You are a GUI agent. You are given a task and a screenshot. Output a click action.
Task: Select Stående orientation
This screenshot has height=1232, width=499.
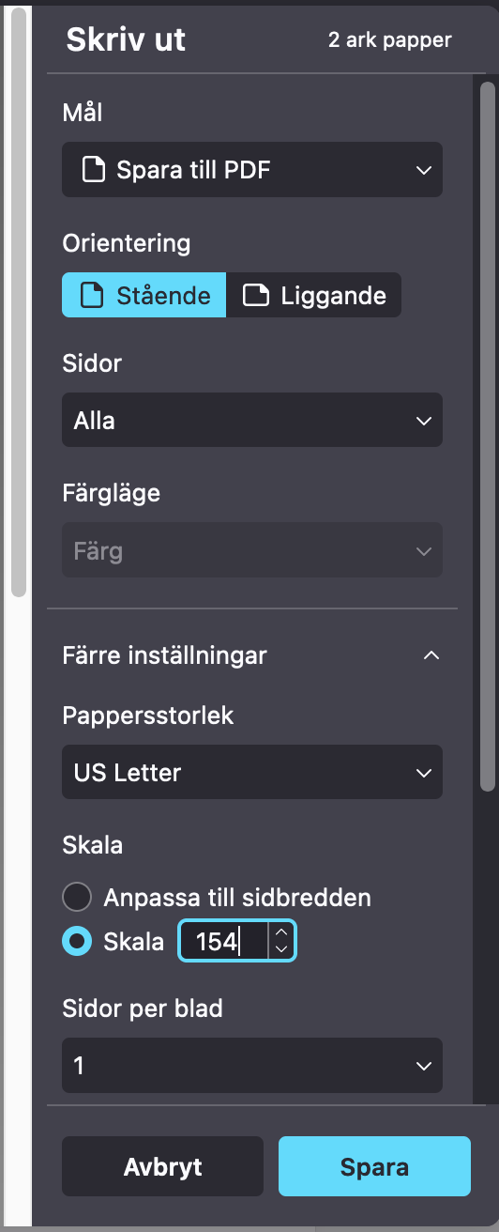click(x=144, y=296)
